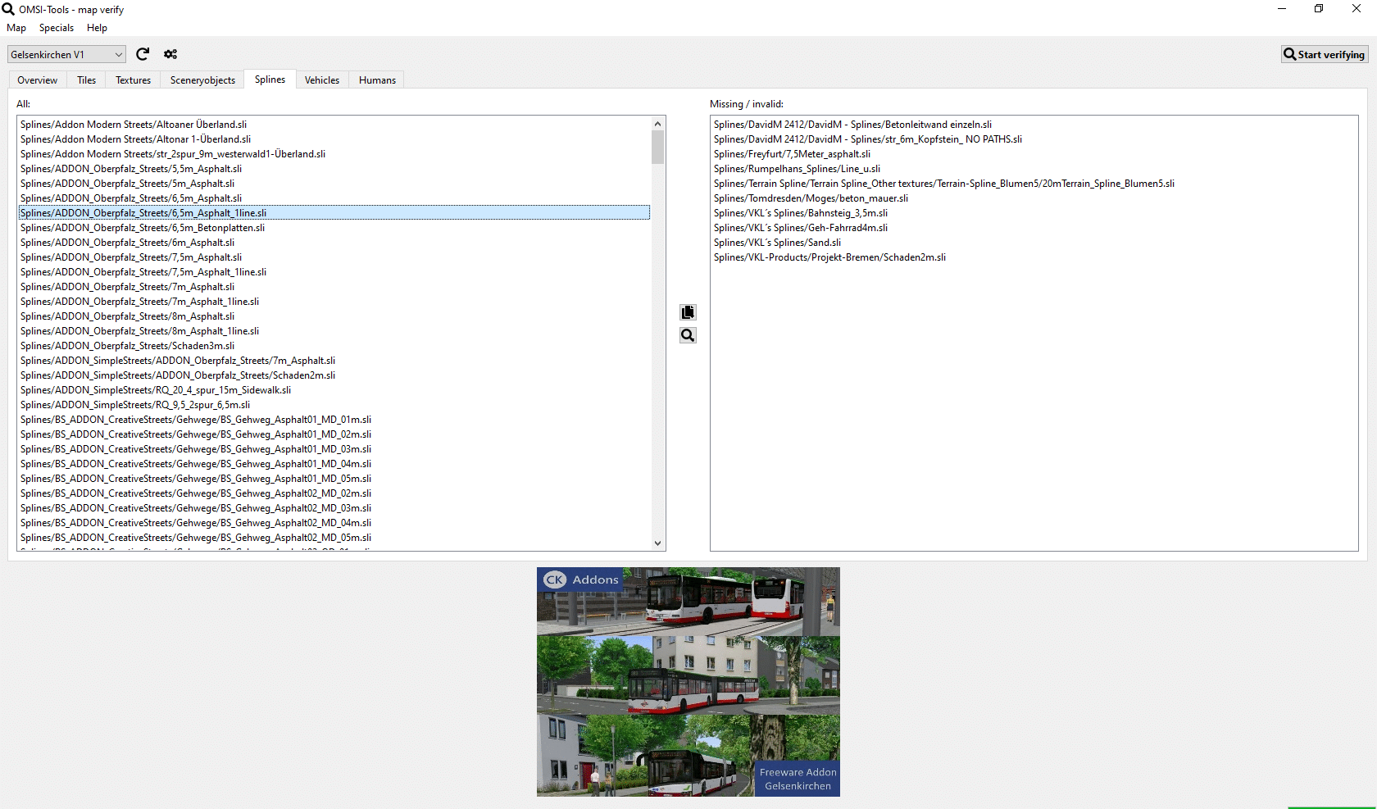The image size is (1377, 809).
Task: Click the magnifier search icon between panels
Action: tap(688, 335)
